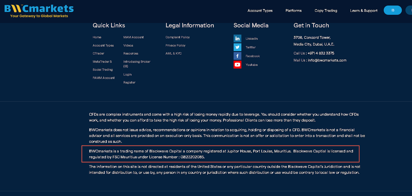Click the Legal Information heading
Image resolution: width=412 pixels, height=196 pixels.
pyautogui.click(x=190, y=25)
